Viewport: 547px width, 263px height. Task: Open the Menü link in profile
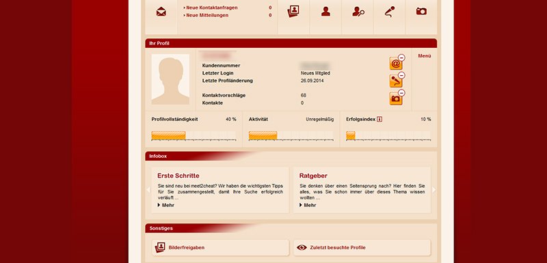tap(425, 56)
